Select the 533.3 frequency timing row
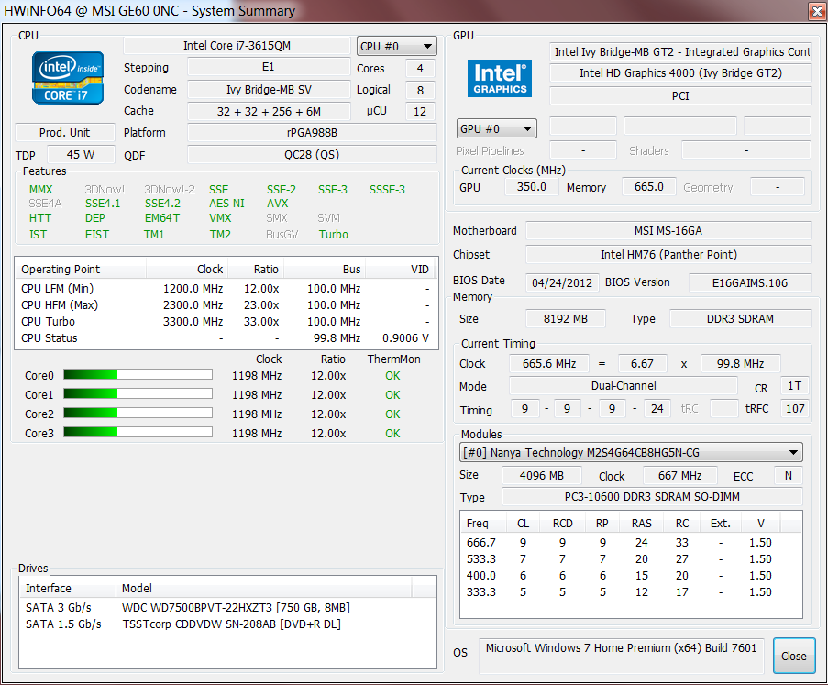The height and width of the screenshot is (685, 828). click(x=631, y=558)
